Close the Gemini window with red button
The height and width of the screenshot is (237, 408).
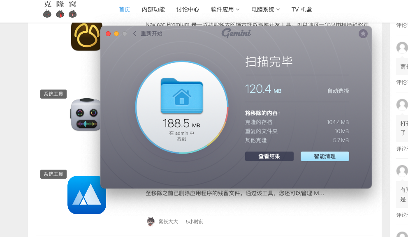(x=108, y=34)
